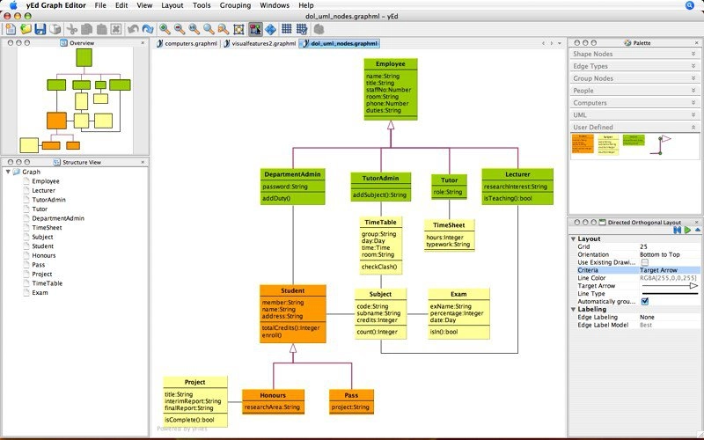Screen dimensions: 704x440
Task: Select Lecturer in Structure View
Action: (43, 190)
